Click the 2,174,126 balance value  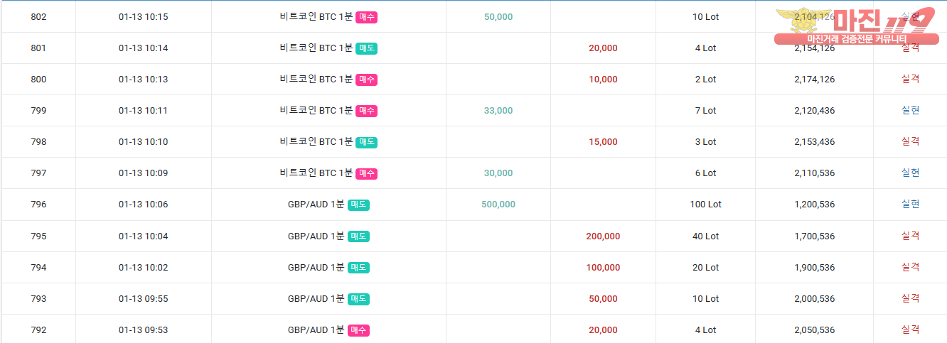point(814,80)
